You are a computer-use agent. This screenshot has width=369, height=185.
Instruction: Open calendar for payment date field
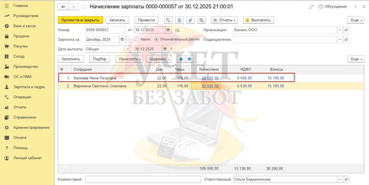(x=166, y=49)
